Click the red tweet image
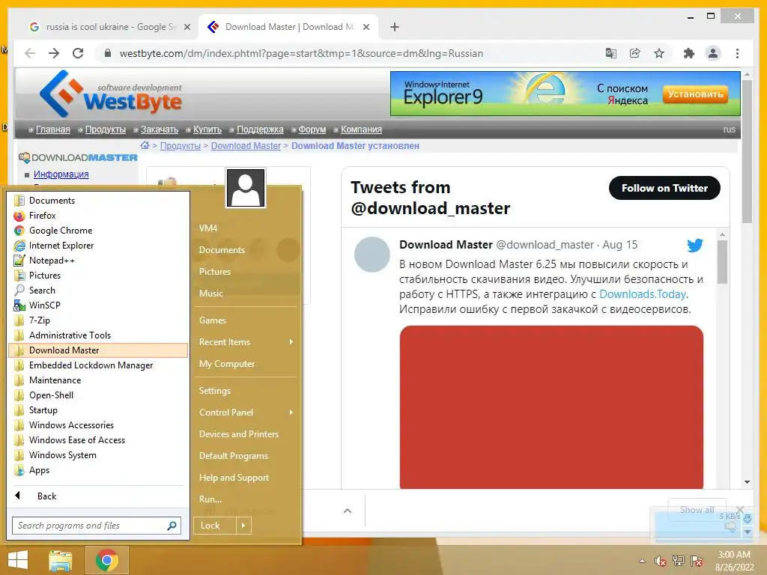Image resolution: width=767 pixels, height=575 pixels. click(551, 407)
